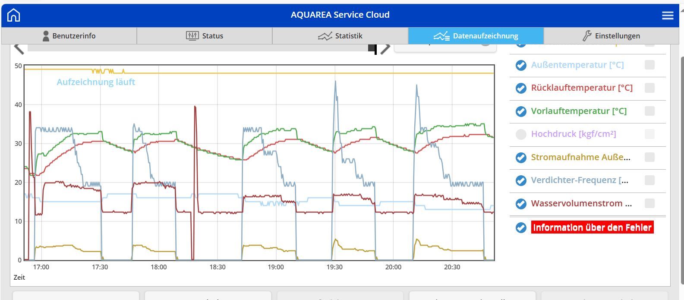The width and height of the screenshot is (684, 300).
Task: Toggle the Rücklauftemperatur series check mark
Action: point(521,88)
